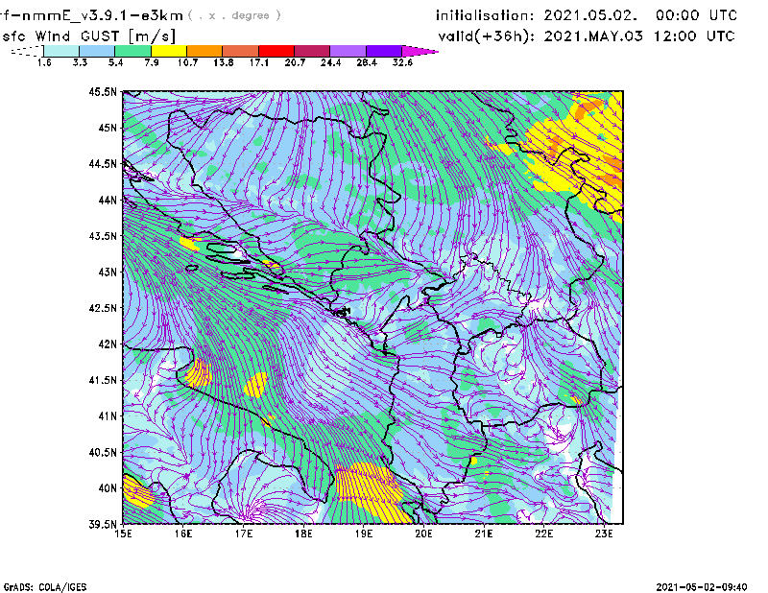Click the legend value 3.3
Image resolution: width=768 pixels, height=593 pixels.
click(x=80, y=62)
